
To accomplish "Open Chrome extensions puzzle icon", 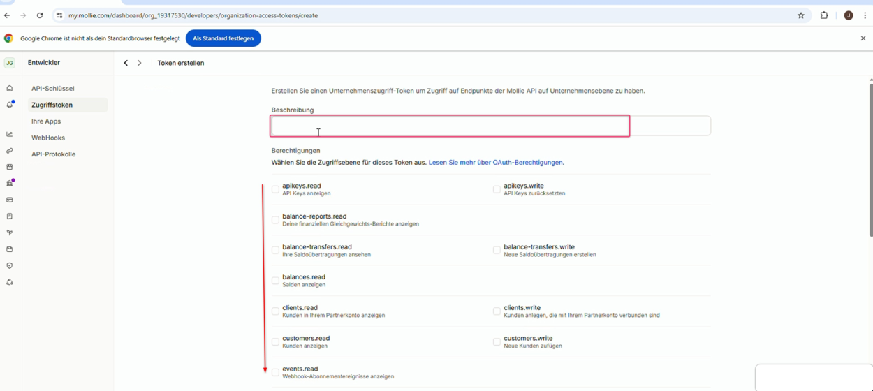I will point(824,15).
